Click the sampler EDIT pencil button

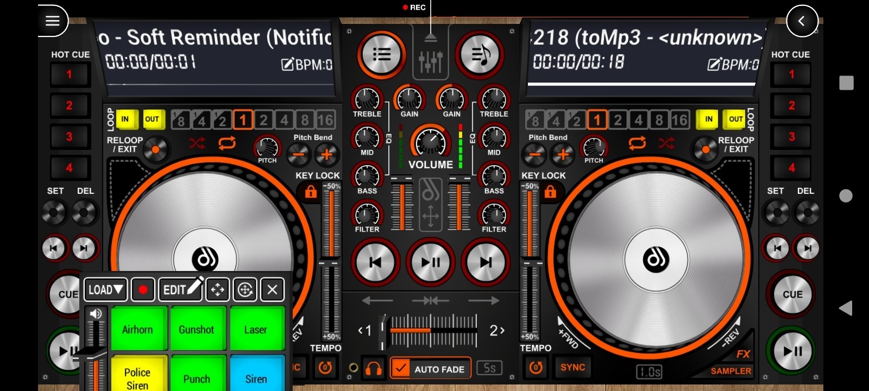182,289
